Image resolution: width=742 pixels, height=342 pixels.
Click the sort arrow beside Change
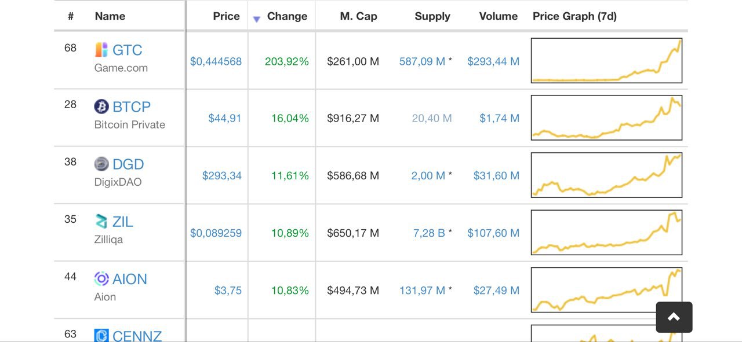click(x=257, y=20)
